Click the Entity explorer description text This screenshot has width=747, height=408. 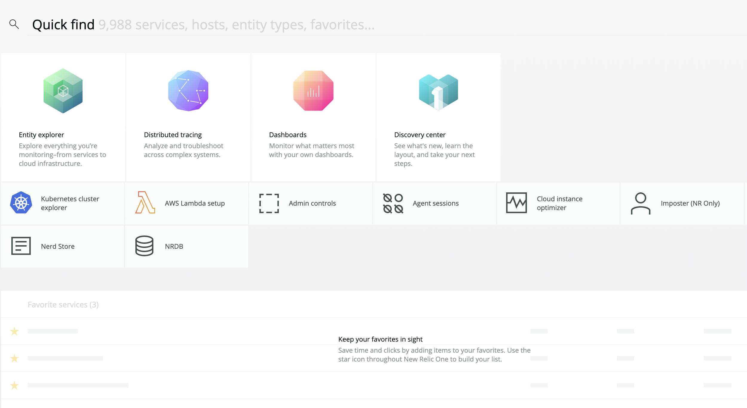(62, 154)
